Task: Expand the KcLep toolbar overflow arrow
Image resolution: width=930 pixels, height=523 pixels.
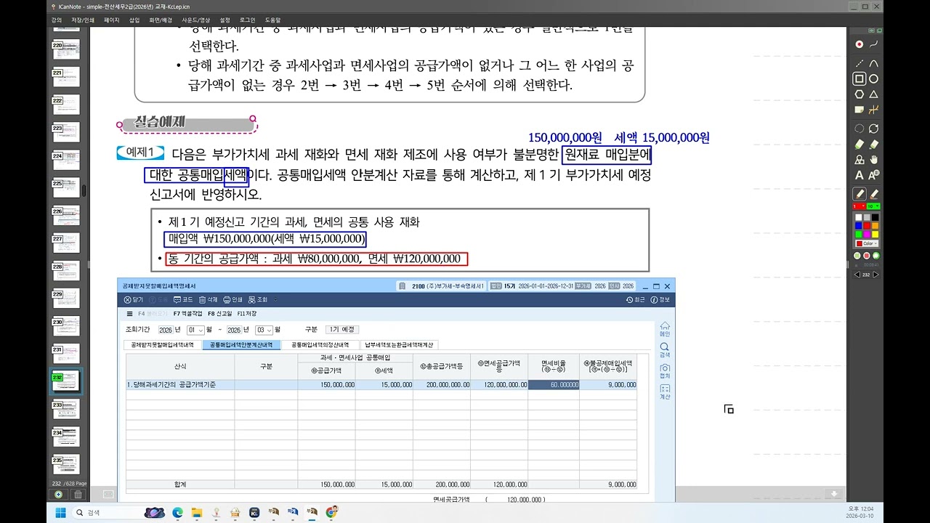Action: pos(276,299)
